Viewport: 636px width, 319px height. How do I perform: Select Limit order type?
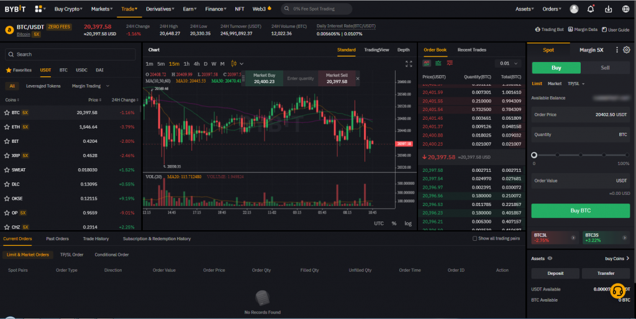[537, 84]
